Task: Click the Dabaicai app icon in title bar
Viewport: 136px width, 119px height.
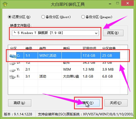Action: (x=5, y=4)
